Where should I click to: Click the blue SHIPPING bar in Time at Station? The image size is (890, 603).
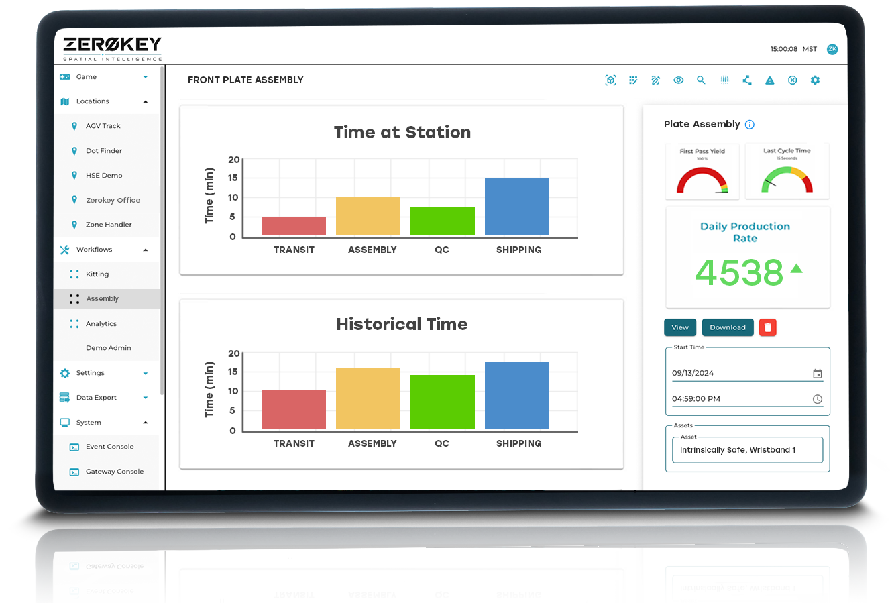(516, 207)
